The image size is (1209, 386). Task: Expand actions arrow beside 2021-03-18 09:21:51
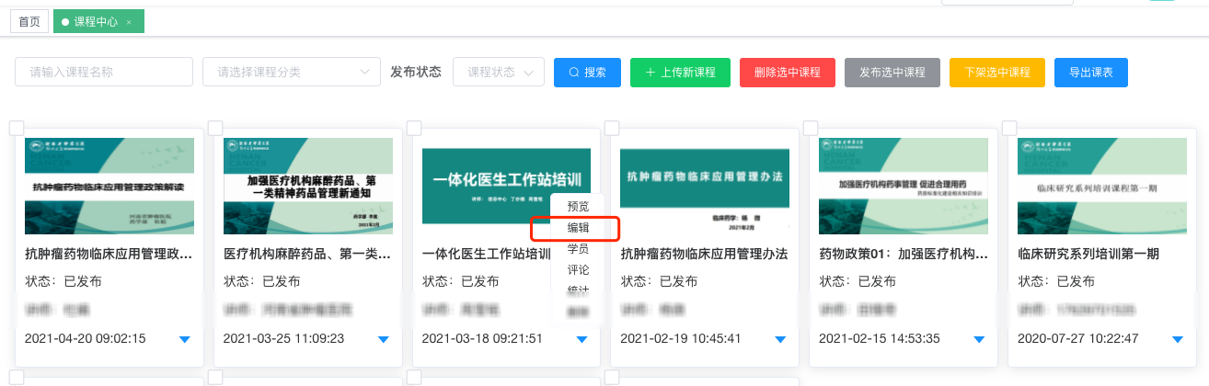(582, 339)
